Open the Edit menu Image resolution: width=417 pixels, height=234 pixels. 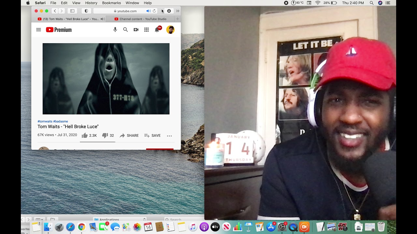64,3
